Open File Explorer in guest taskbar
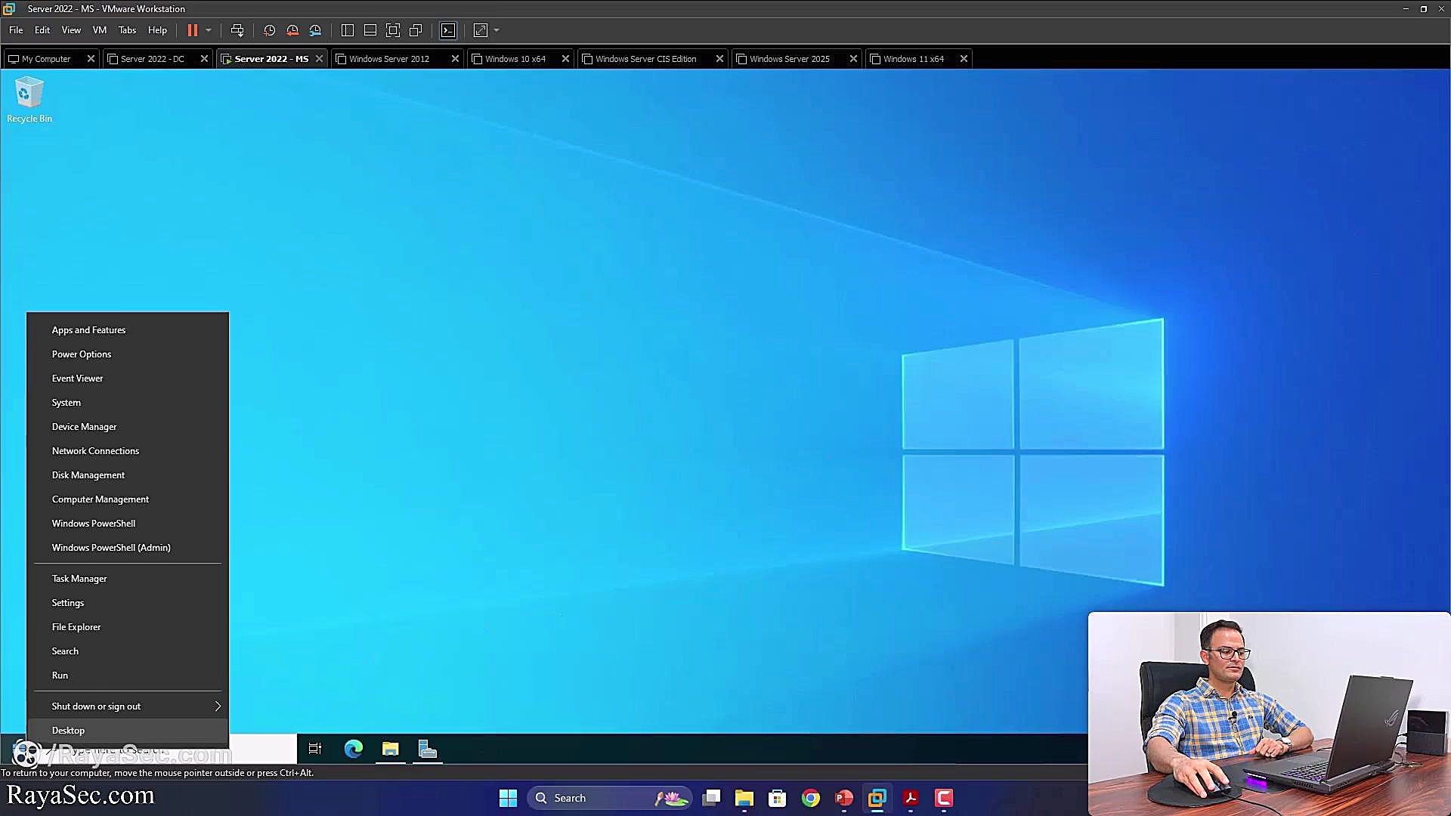 (391, 749)
